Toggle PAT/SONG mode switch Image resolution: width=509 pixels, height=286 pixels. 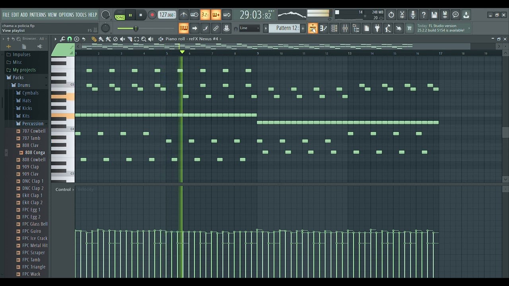120,15
